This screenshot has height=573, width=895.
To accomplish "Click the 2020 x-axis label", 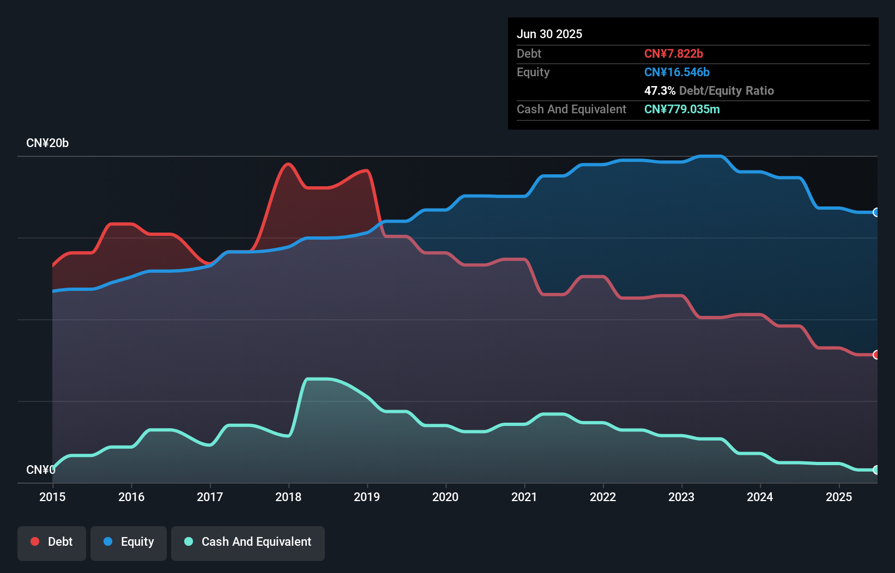I will [445, 497].
